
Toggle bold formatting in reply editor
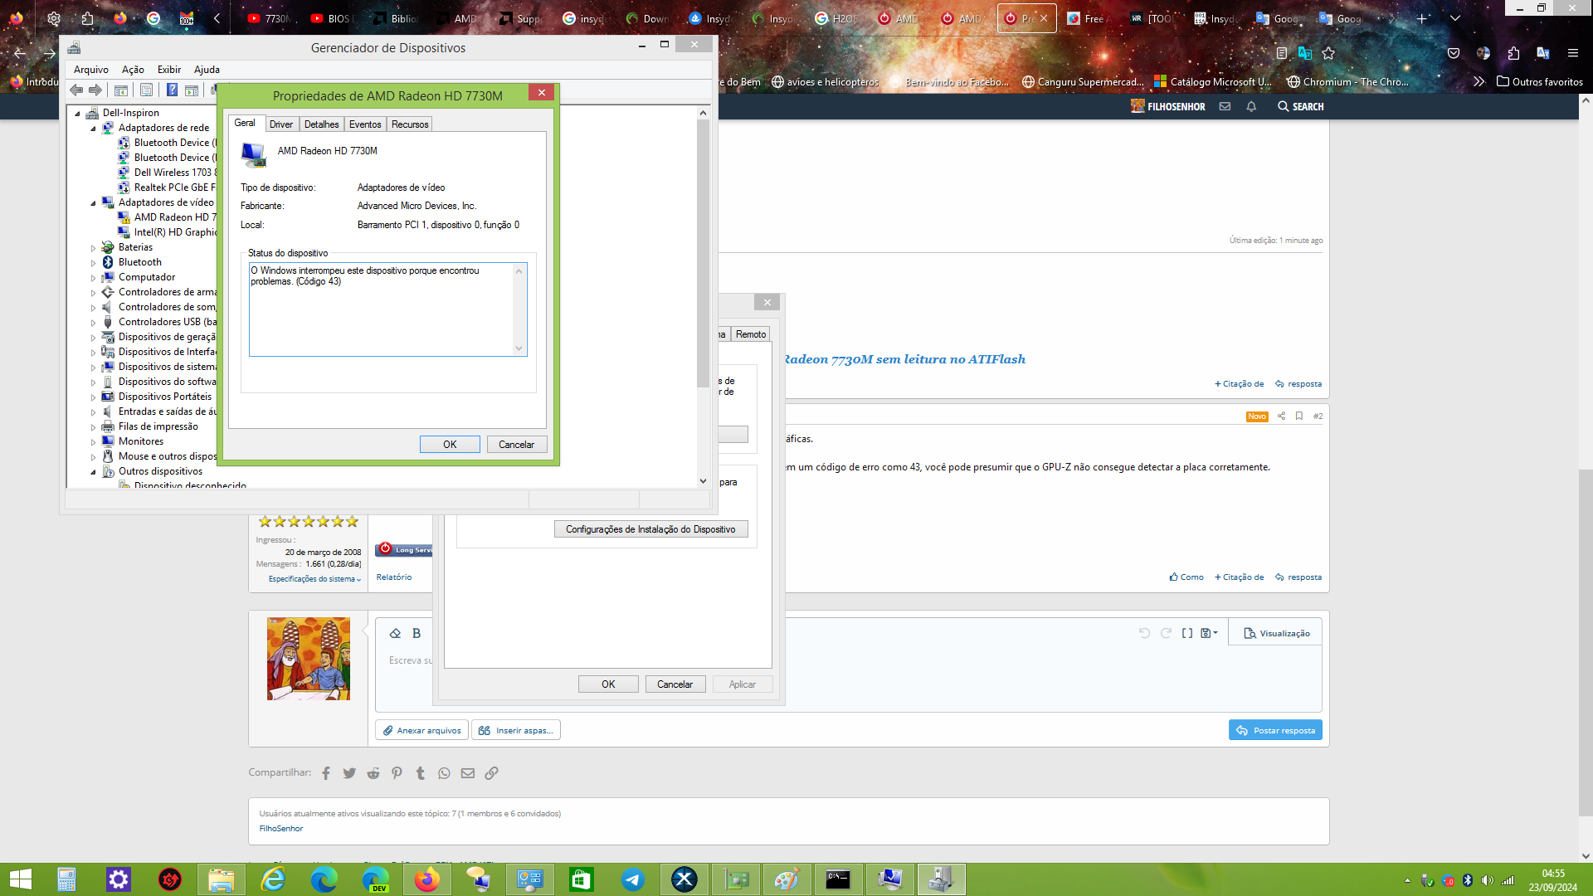[417, 633]
